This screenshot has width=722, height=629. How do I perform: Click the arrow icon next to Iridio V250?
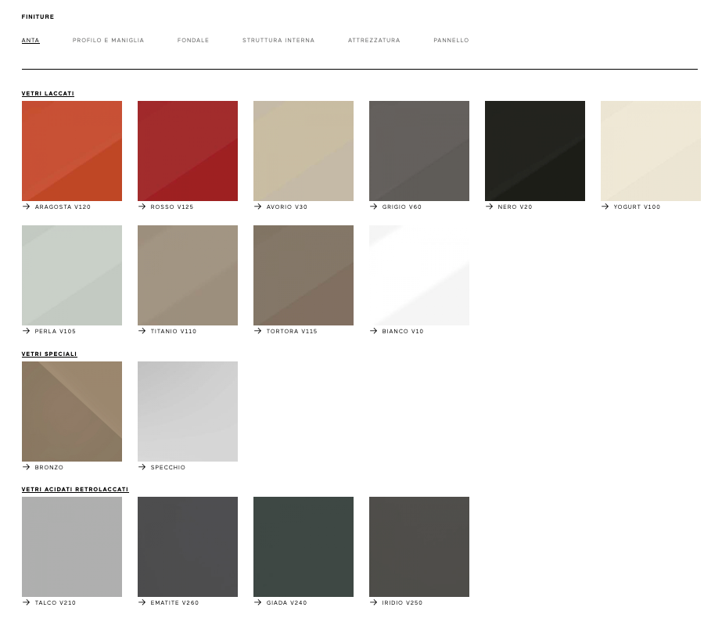374,602
